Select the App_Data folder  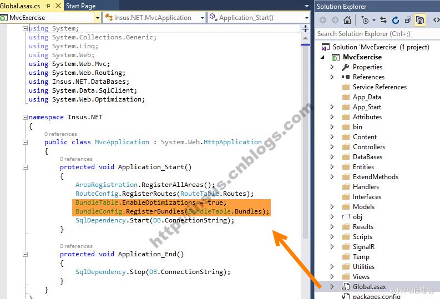367,97
